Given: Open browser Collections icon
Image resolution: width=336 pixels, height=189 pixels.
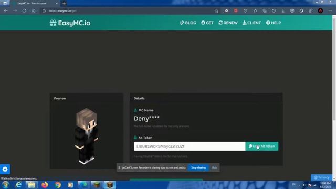Looking at the screenshot, I should (265, 10).
